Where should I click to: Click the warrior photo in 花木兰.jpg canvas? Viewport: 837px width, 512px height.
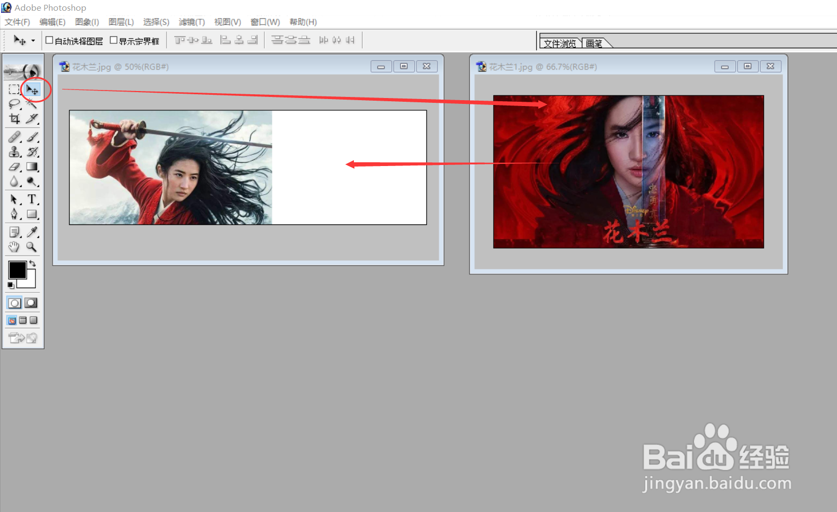171,167
